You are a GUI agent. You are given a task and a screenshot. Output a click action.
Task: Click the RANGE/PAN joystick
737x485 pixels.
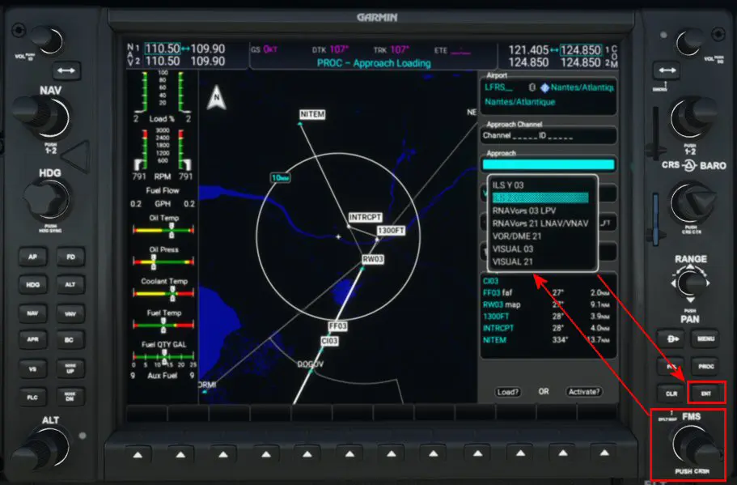690,283
